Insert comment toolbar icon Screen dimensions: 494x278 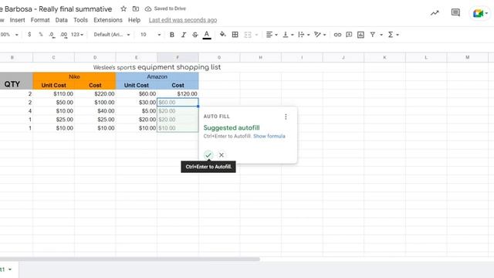click(349, 35)
